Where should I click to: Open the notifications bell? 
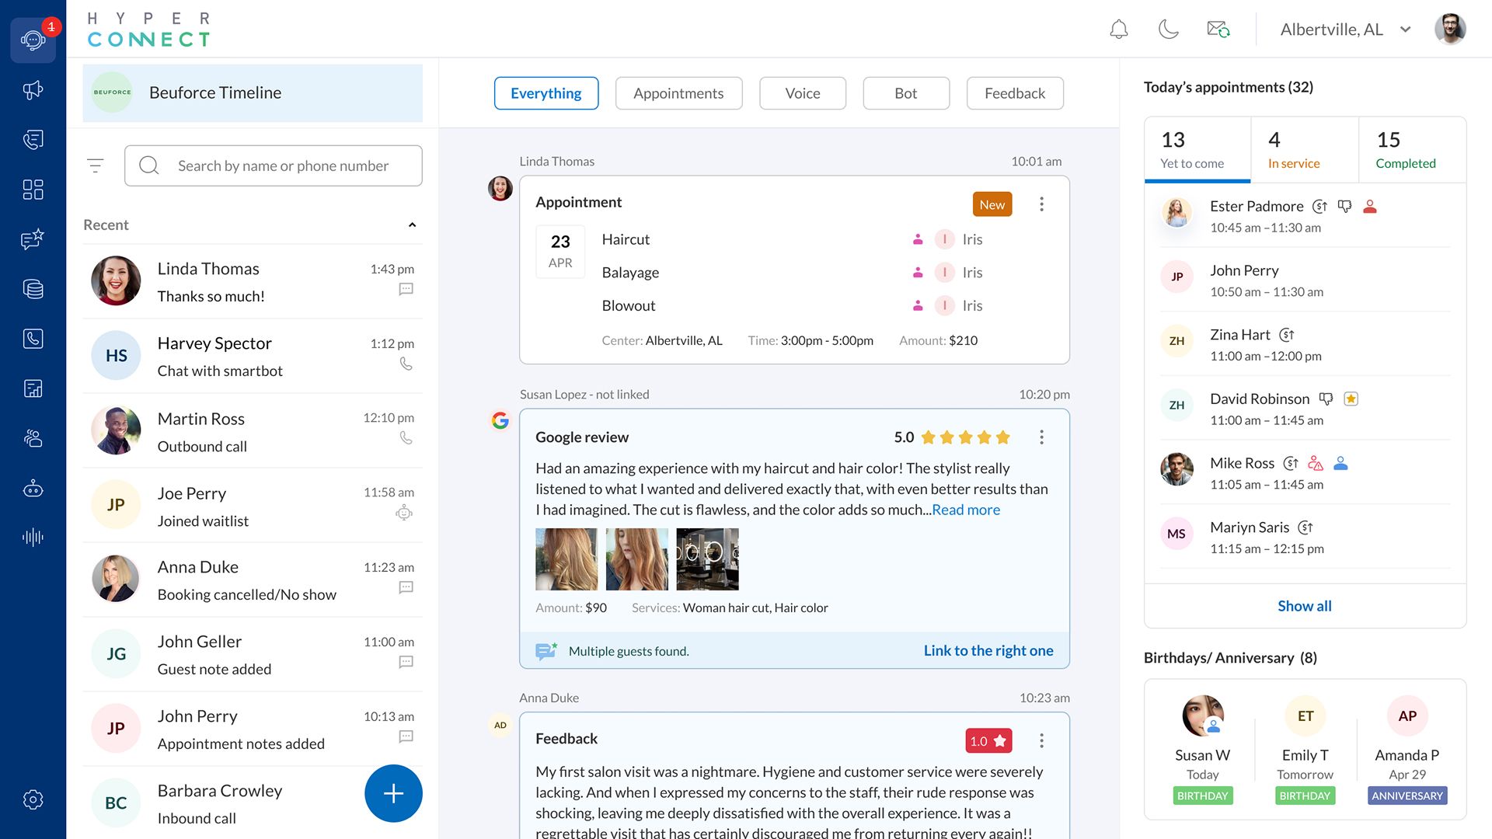(1118, 30)
